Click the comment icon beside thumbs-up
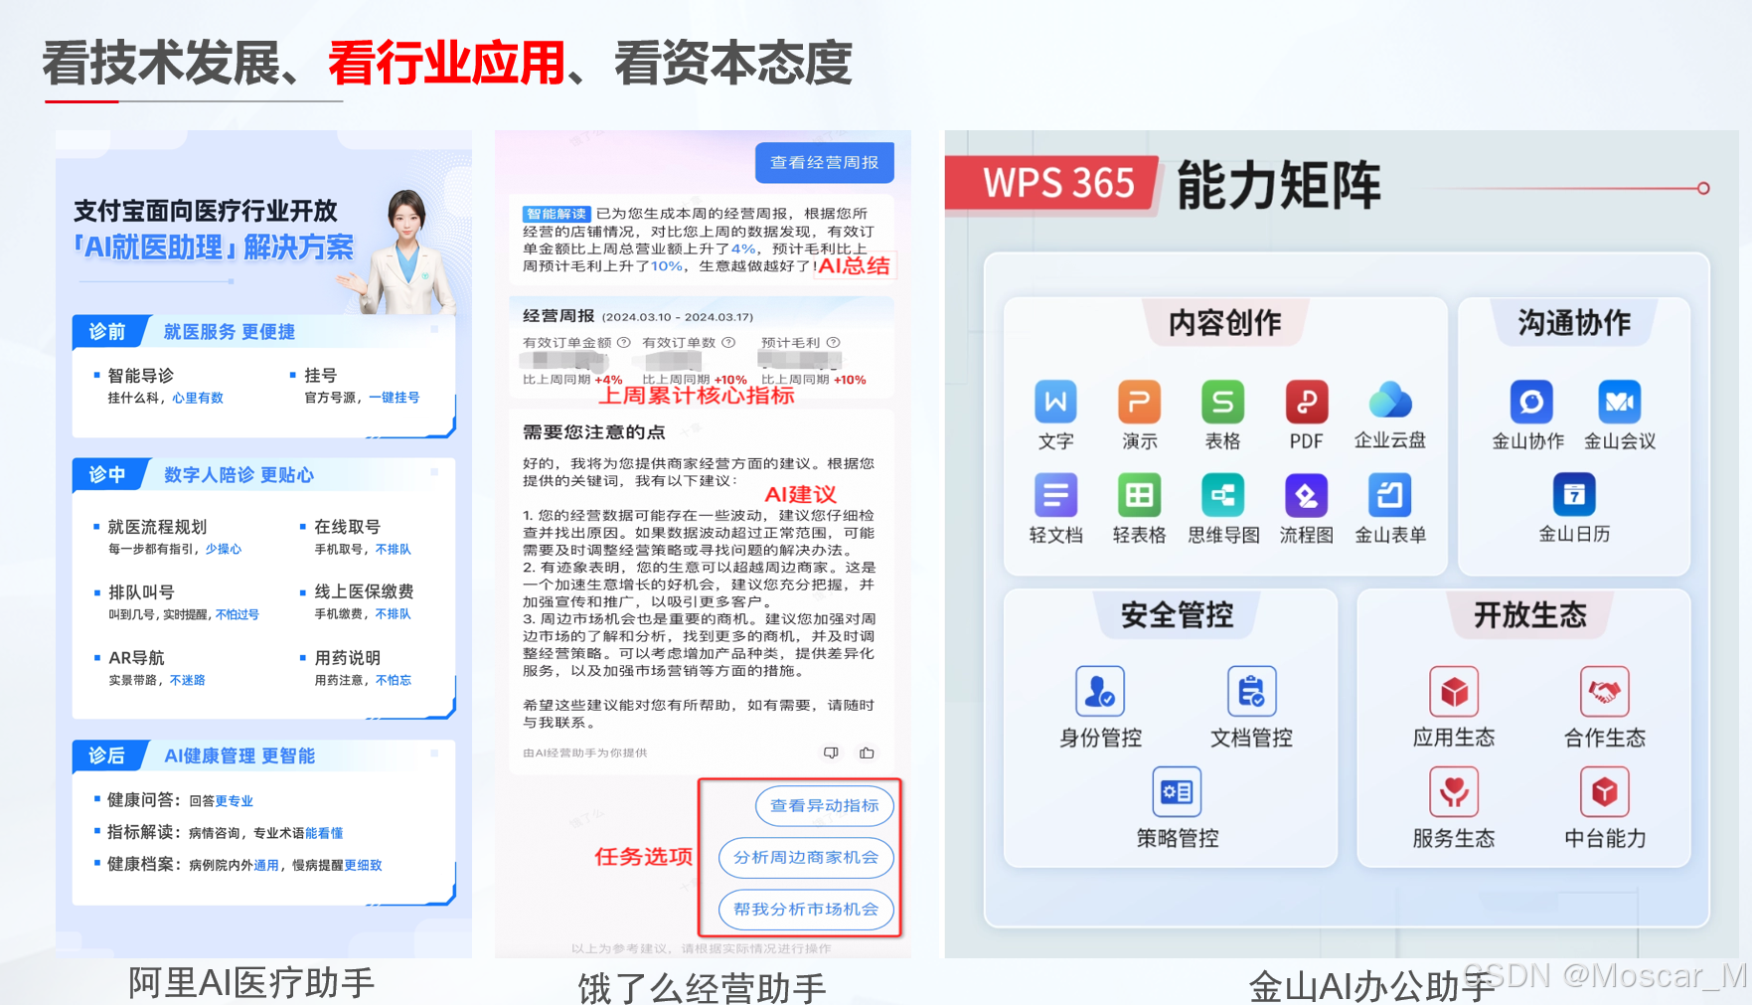Screen dimensions: 1752x1005 [831, 753]
